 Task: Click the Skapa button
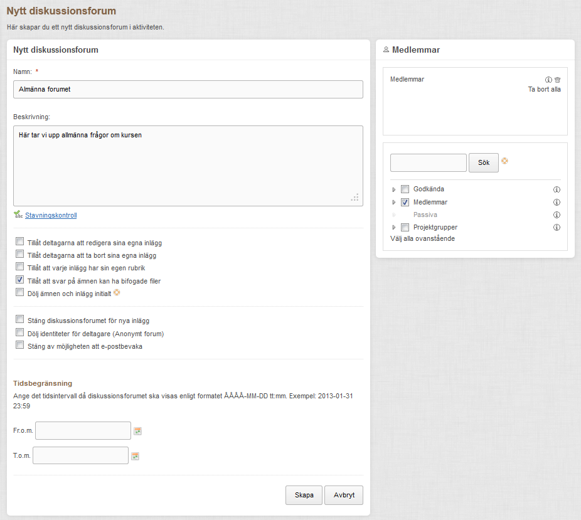point(304,495)
